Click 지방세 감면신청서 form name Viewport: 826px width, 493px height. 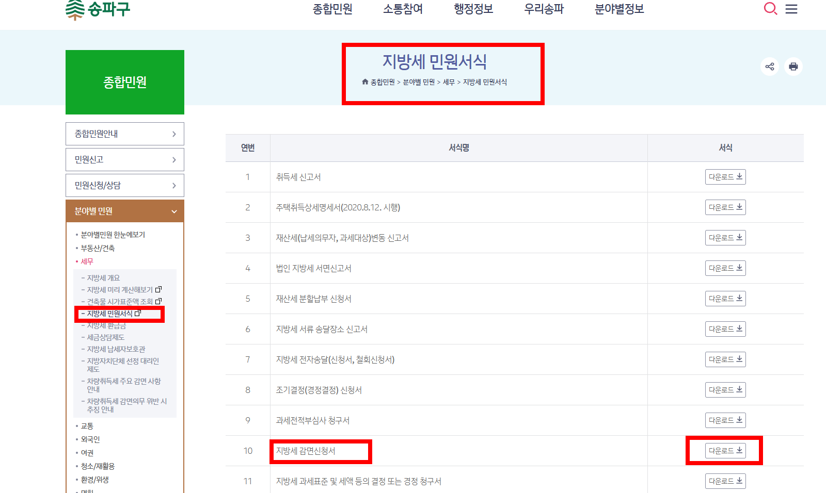click(x=306, y=451)
